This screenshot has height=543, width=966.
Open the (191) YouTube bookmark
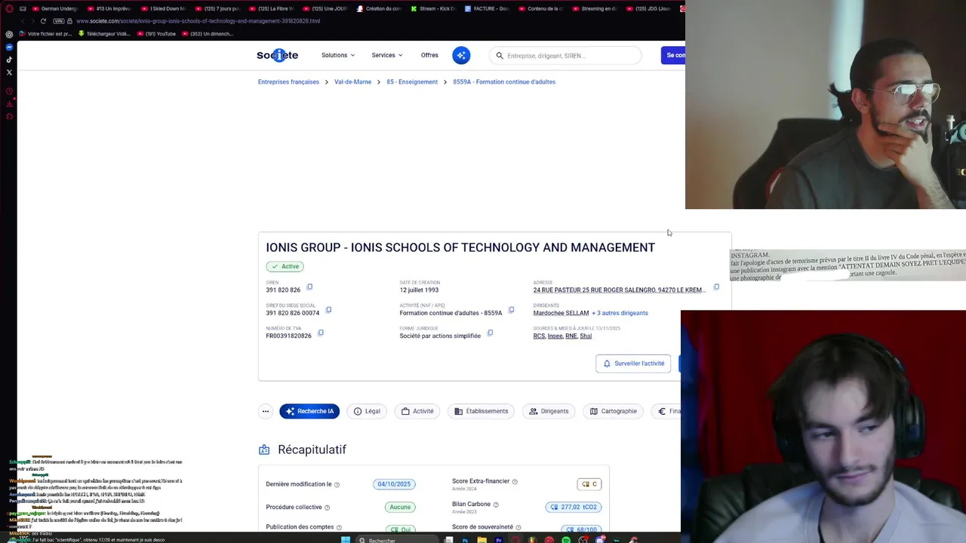point(157,34)
